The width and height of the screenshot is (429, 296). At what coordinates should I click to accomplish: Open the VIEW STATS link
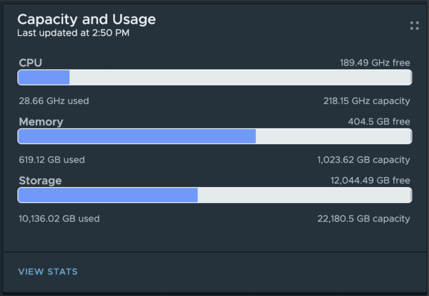(x=48, y=271)
